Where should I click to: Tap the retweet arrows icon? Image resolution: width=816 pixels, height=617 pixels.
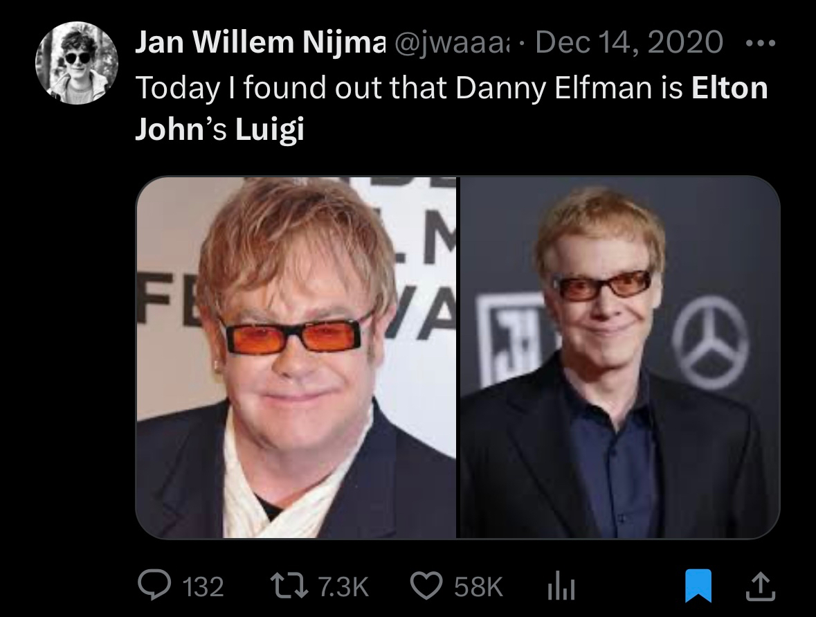pos(289,586)
